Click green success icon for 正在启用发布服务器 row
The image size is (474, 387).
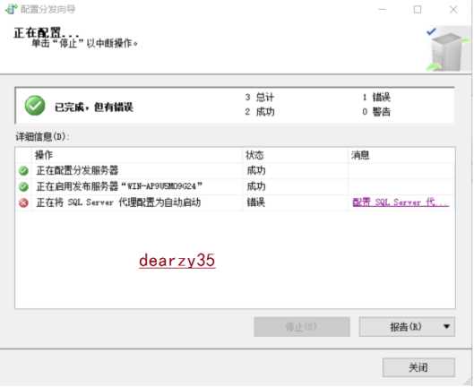pyautogui.click(x=23, y=186)
